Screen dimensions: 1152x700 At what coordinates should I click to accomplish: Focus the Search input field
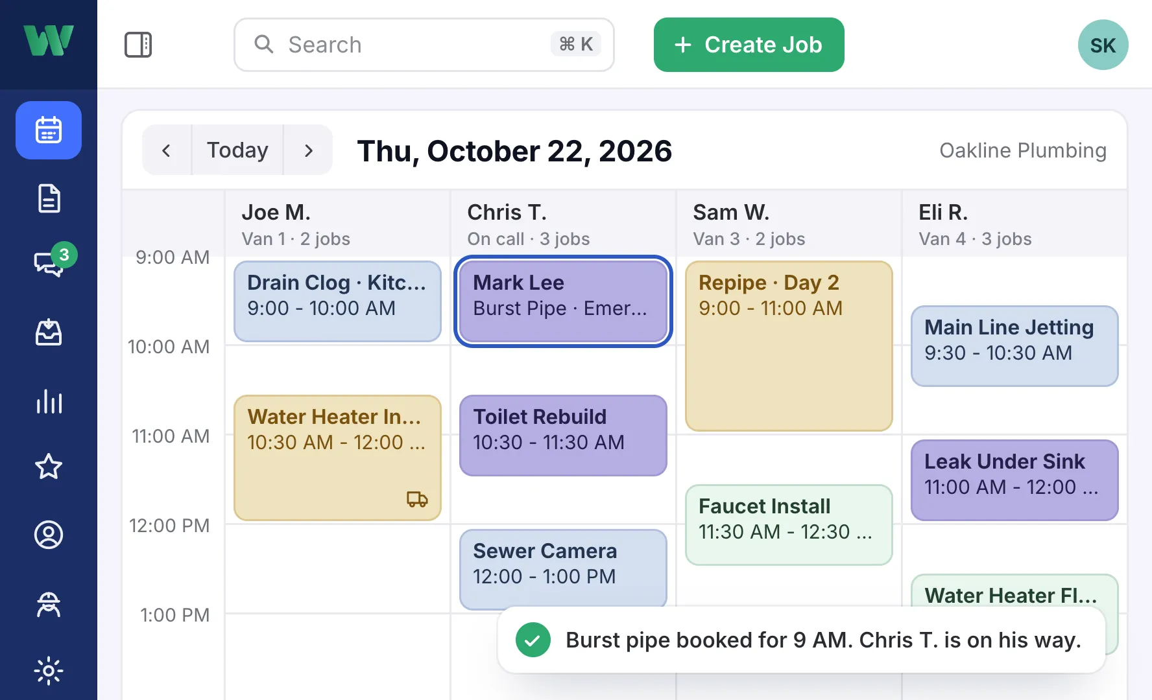coord(424,45)
